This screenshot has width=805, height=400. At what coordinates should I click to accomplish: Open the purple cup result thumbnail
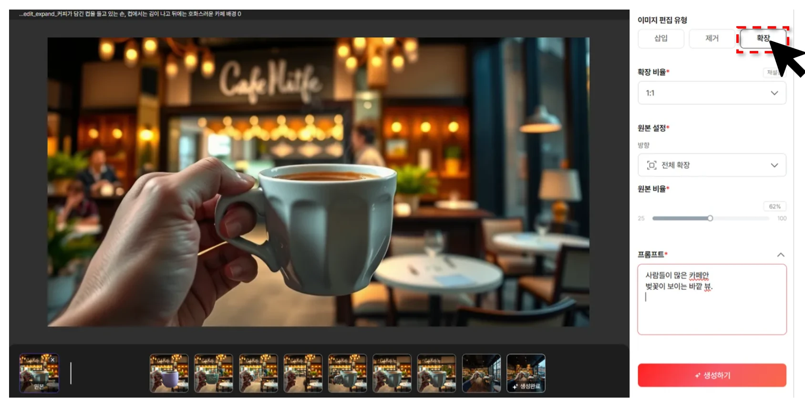point(169,373)
